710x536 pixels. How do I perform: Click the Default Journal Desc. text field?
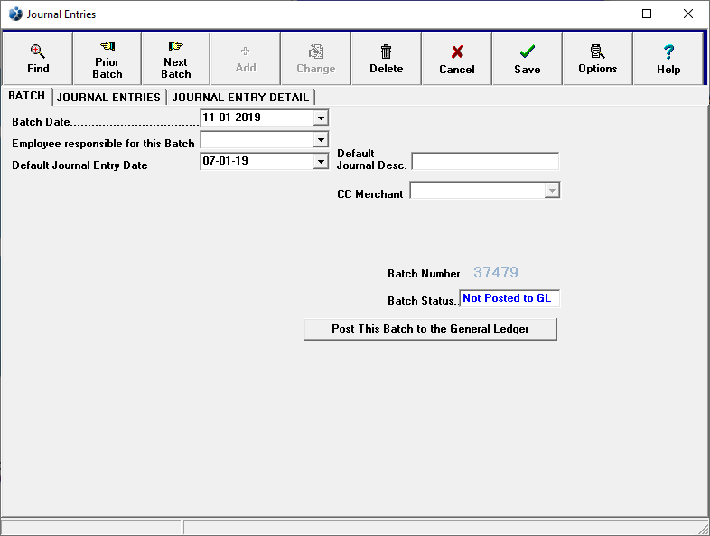(484, 162)
